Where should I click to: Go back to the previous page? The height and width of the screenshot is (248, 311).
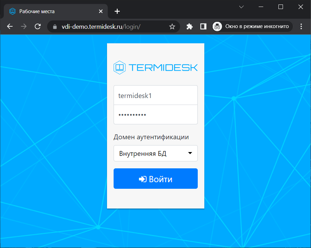coord(10,26)
